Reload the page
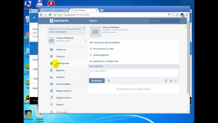The image size is (218, 123). tap(50, 15)
